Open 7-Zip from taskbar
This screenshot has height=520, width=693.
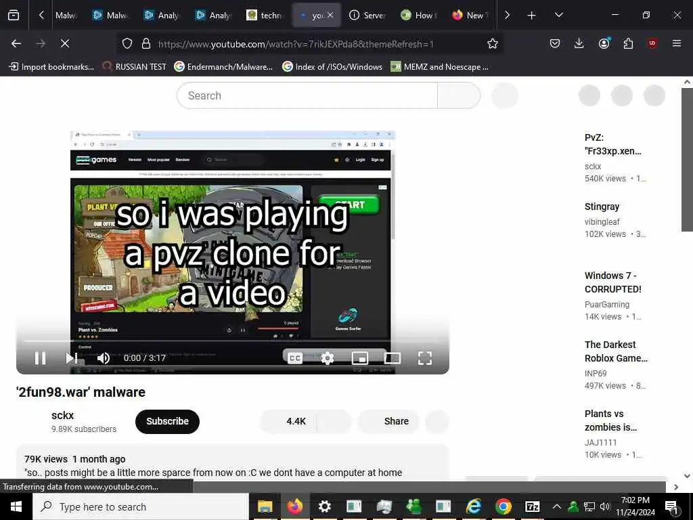click(x=533, y=506)
